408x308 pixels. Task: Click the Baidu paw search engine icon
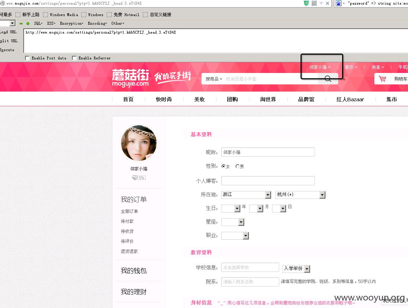pyautogui.click(x=338, y=3)
